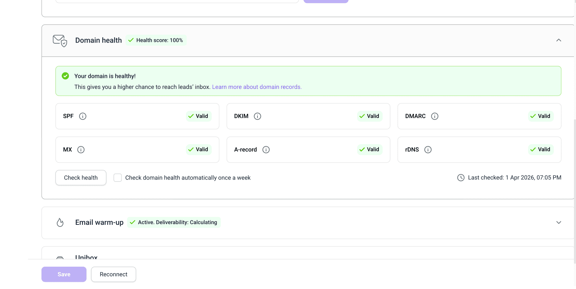Click the A-record info icon
576x289 pixels.
click(266, 150)
